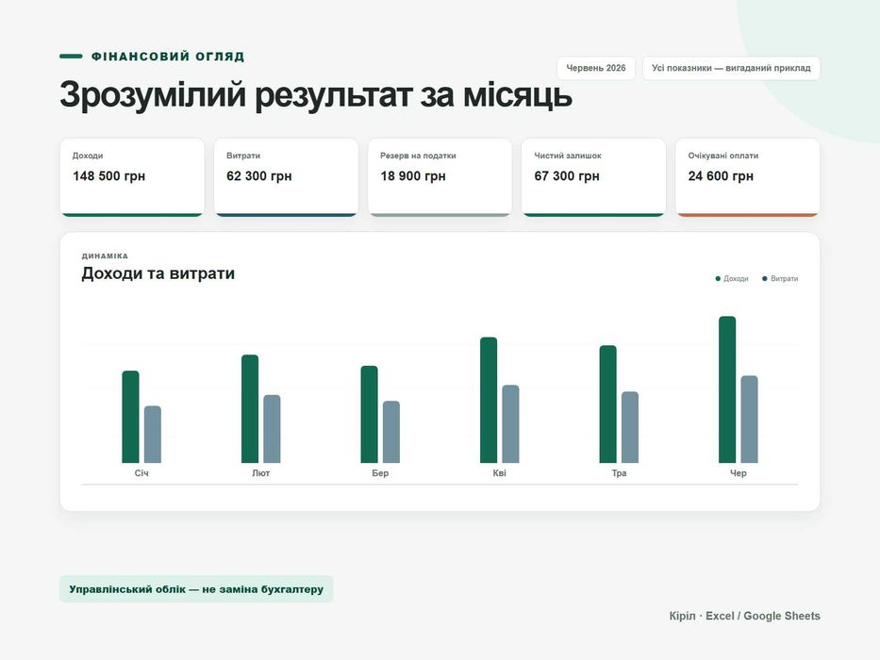Click the 'Січ' axis label

(141, 473)
